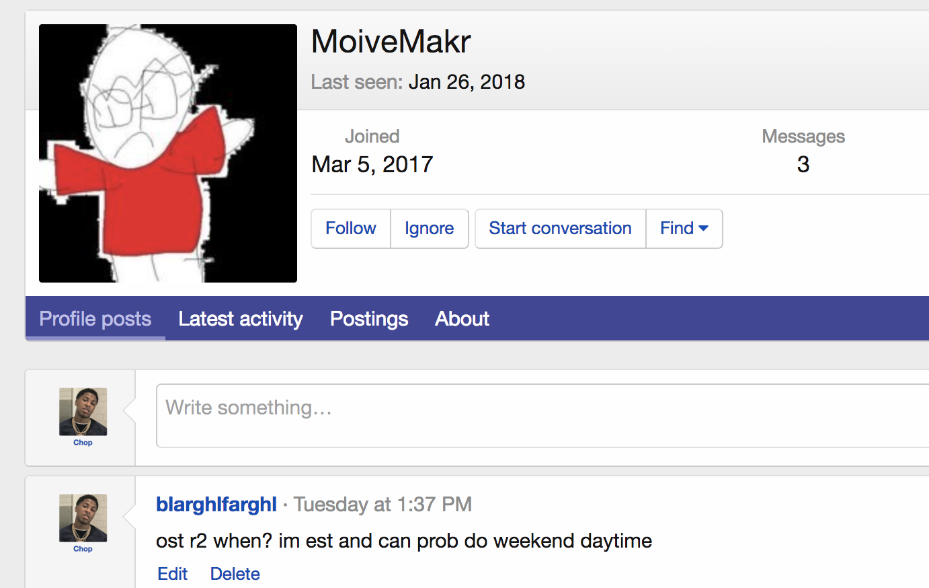Click Chop avatar next to blarghlfarghl post
Image resolution: width=929 pixels, height=588 pixels.
tap(83, 517)
